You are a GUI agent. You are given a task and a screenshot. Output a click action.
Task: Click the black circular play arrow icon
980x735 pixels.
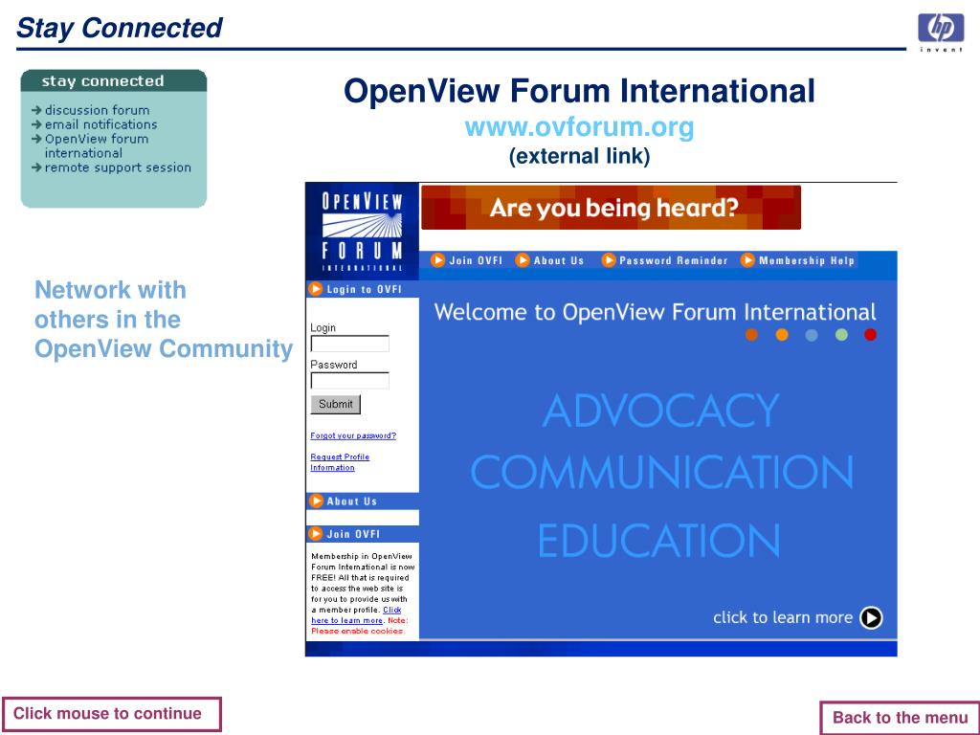tap(871, 617)
